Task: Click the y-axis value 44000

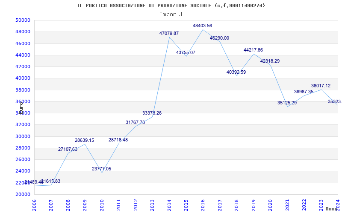Action: [23, 55]
